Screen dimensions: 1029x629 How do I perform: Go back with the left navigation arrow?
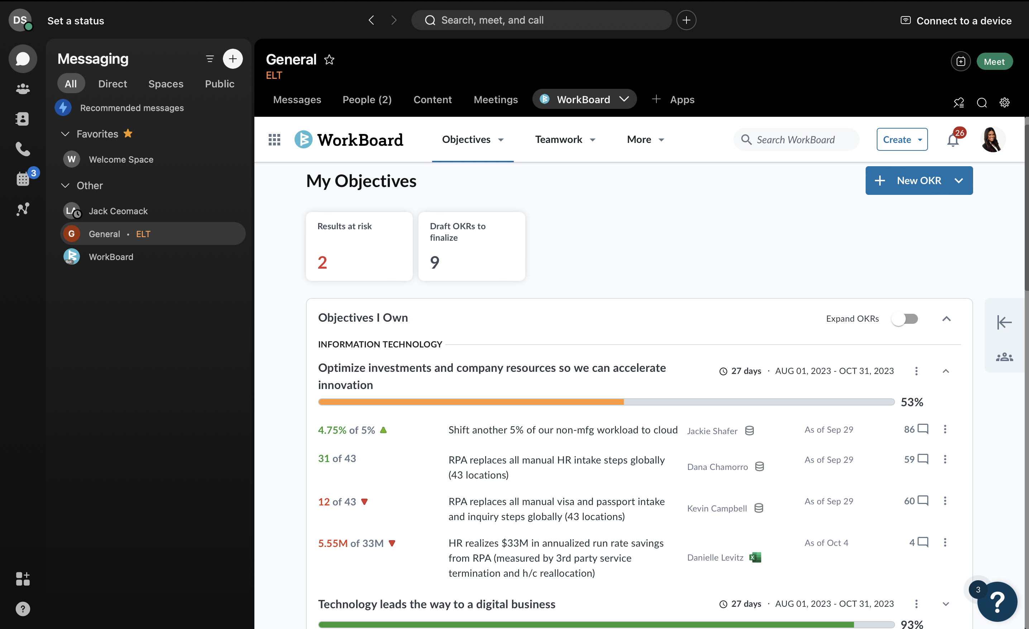pos(371,20)
